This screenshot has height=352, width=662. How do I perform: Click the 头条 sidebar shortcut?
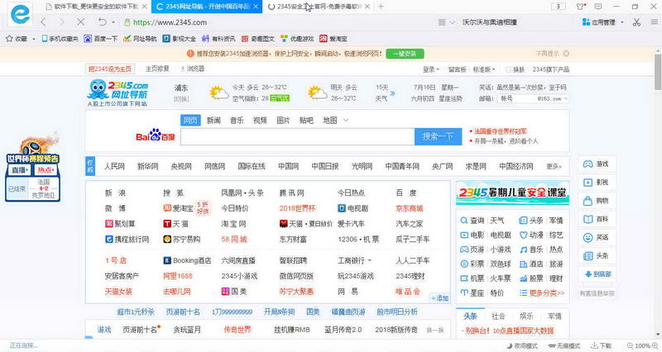tap(596, 256)
